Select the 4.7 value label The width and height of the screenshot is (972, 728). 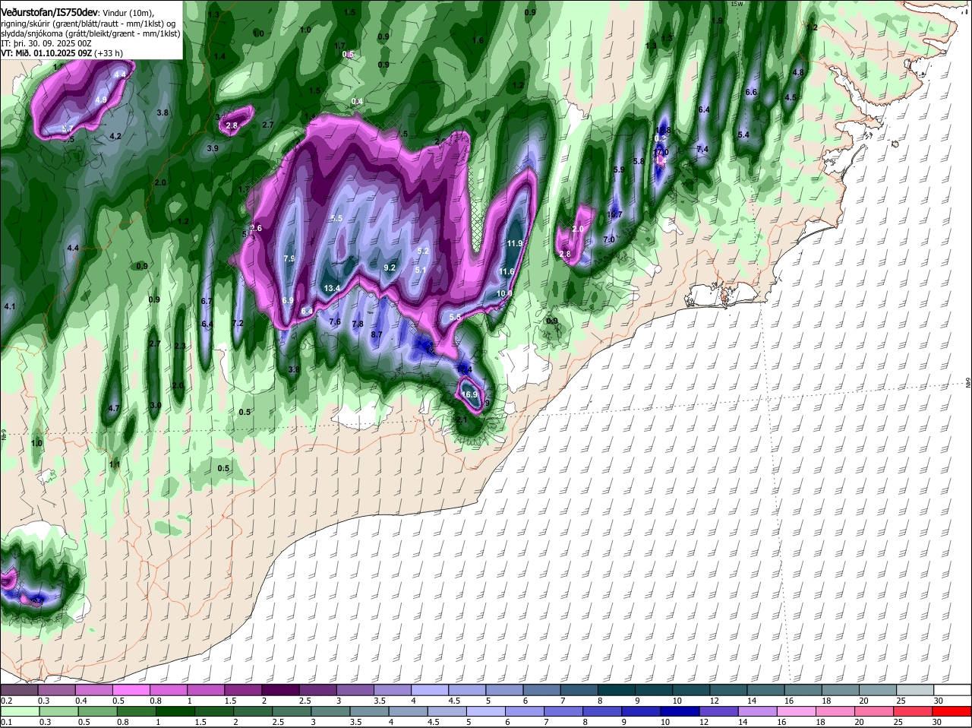(115, 408)
